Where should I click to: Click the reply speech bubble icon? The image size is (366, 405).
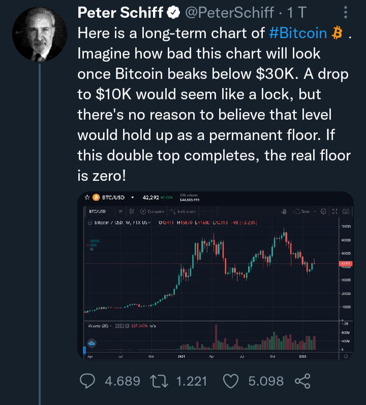tap(87, 381)
